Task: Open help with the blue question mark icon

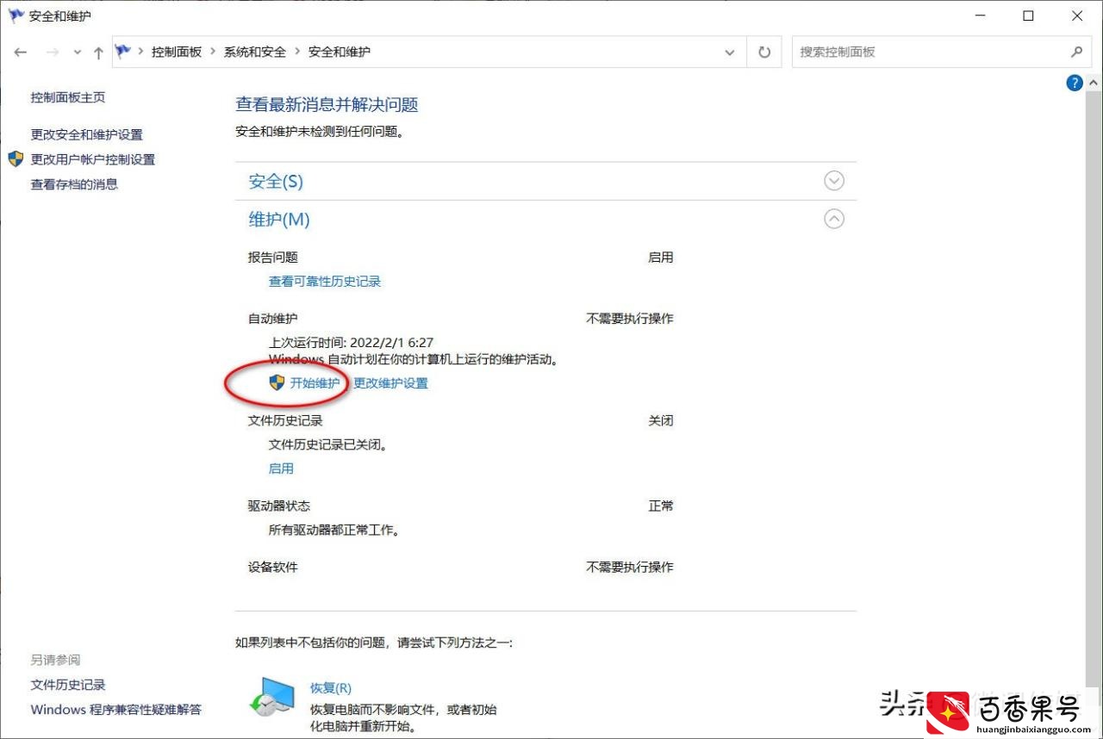Action: (x=1075, y=83)
